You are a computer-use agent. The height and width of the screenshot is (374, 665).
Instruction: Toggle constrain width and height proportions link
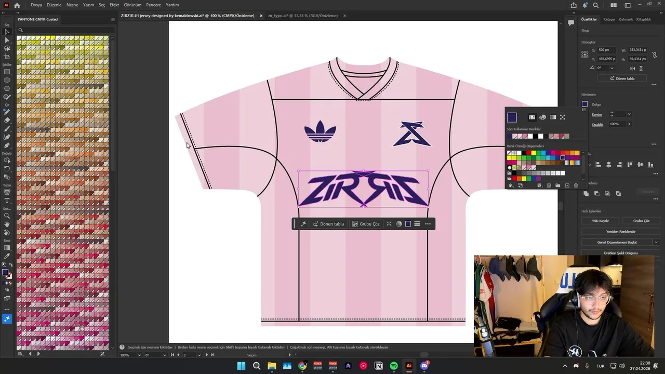tap(654, 55)
